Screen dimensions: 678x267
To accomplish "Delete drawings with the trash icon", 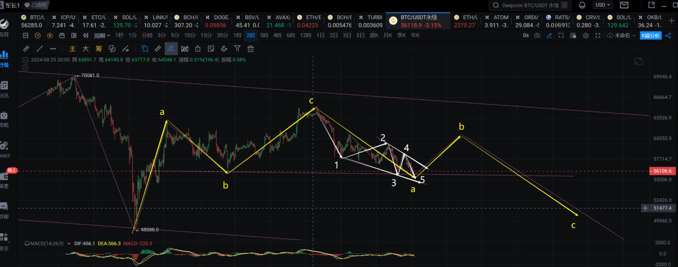I will (251, 49).
